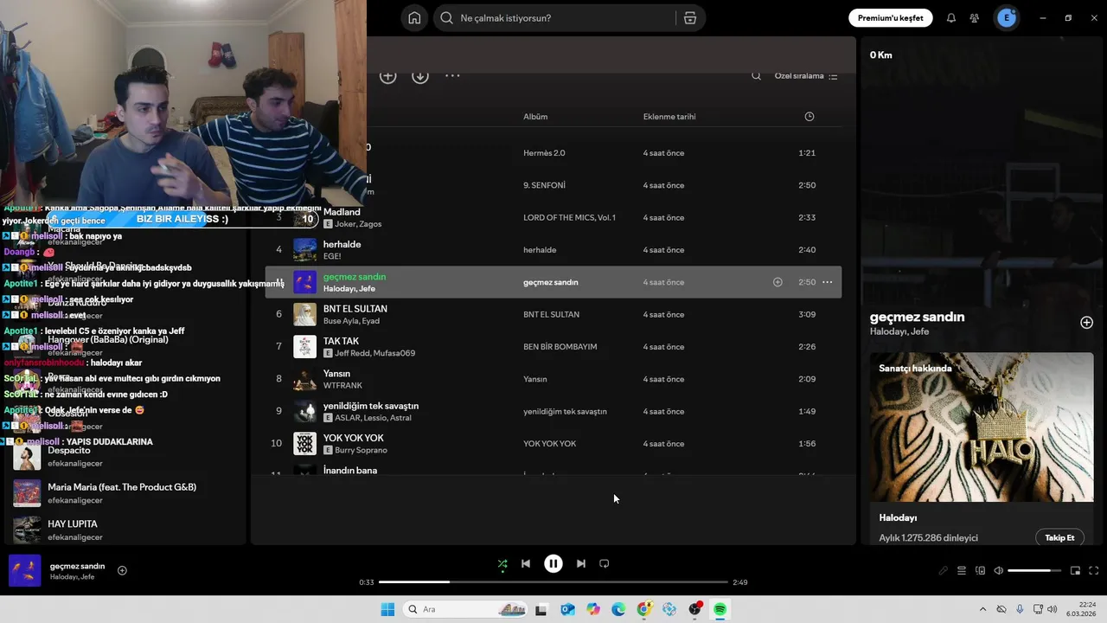Open 'geçmez sandın' title in right panel
Image resolution: width=1107 pixels, height=623 pixels.
point(917,317)
